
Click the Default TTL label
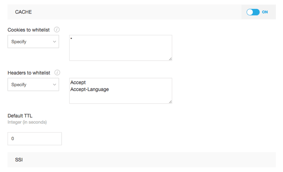20,116
